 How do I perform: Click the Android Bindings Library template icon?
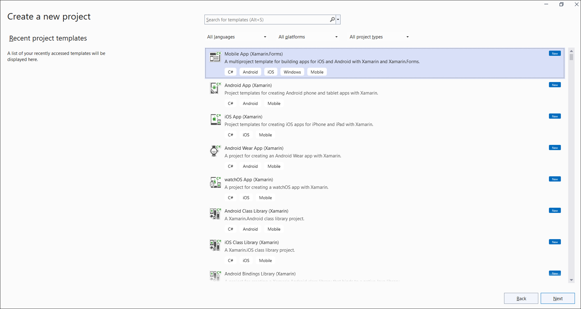(215, 276)
